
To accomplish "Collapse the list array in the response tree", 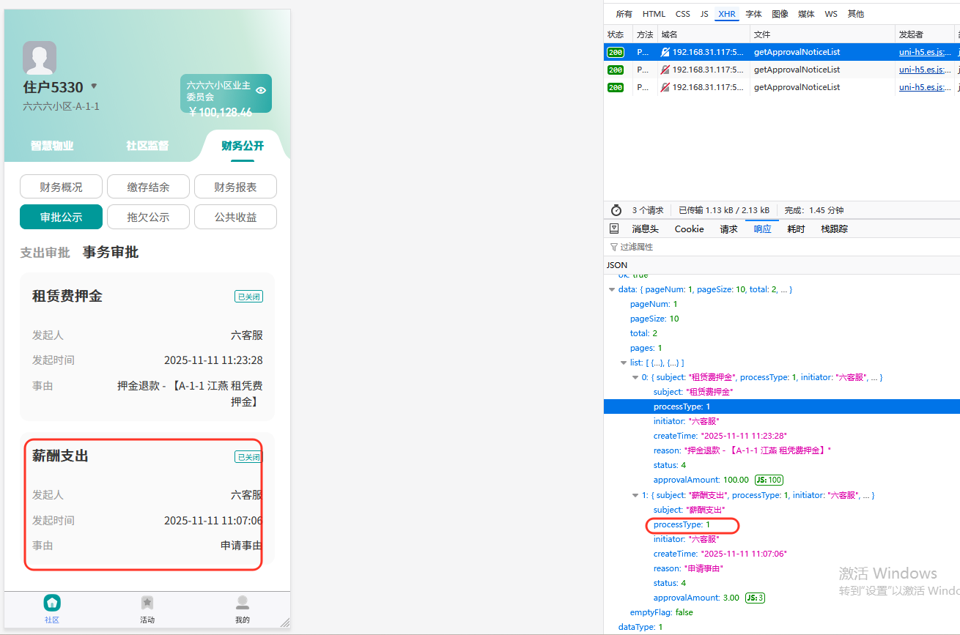I will (x=622, y=363).
